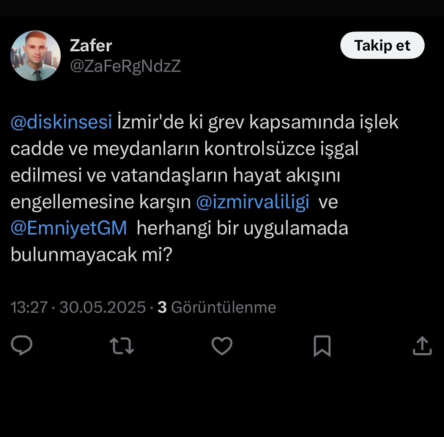Viewport: 444px width, 437px height.
Task: Follow the account with the Takip et button
Action: [382, 45]
